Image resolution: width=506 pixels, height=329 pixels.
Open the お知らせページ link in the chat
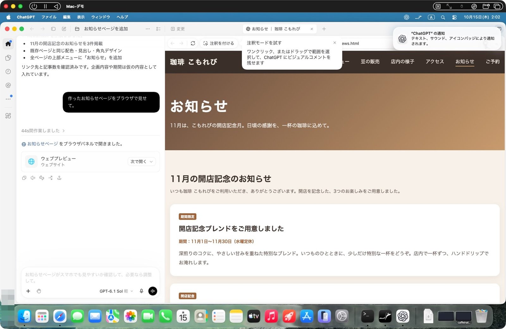coord(42,144)
